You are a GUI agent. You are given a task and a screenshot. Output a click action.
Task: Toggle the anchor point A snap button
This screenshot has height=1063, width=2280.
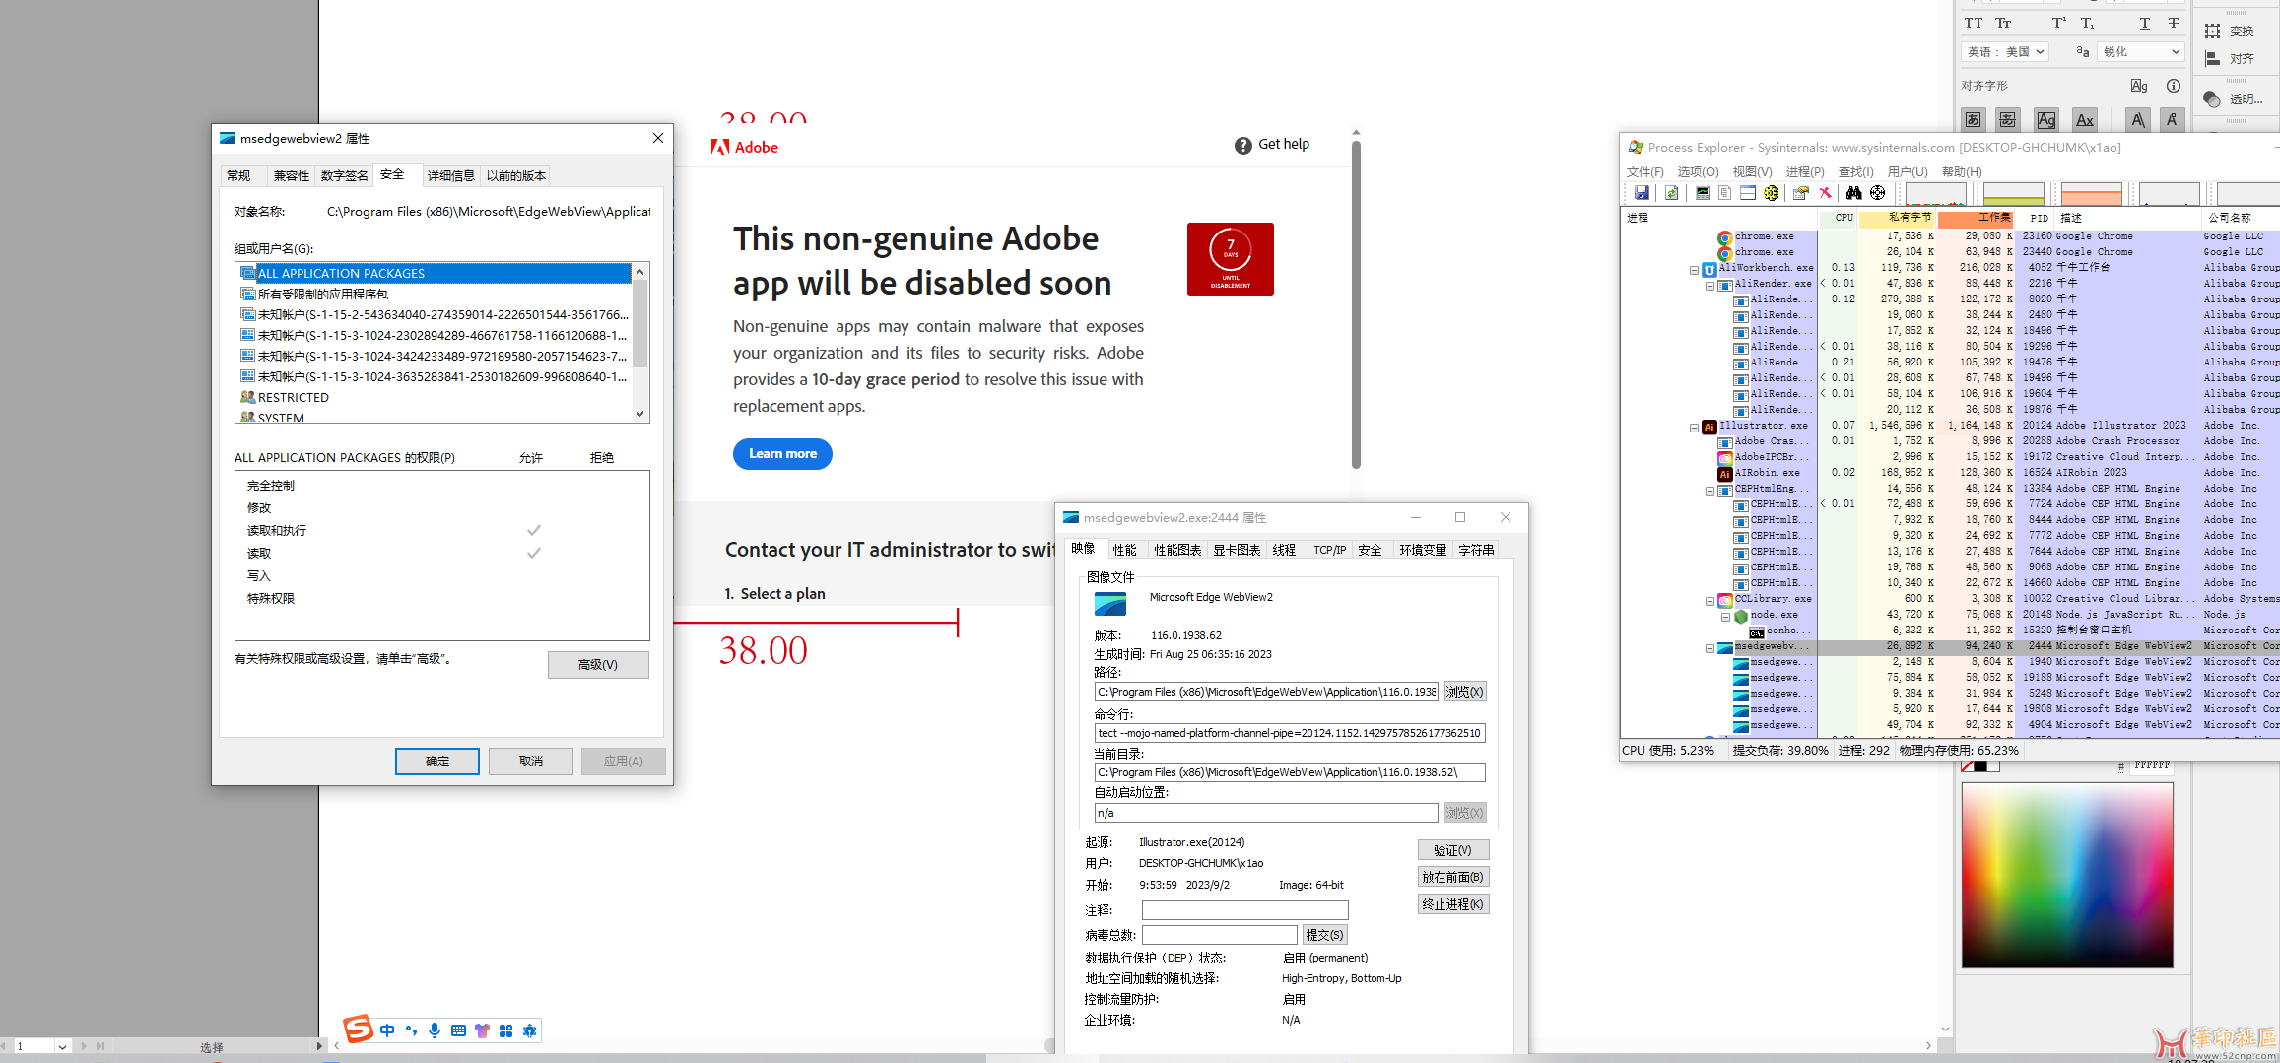coord(2172,120)
